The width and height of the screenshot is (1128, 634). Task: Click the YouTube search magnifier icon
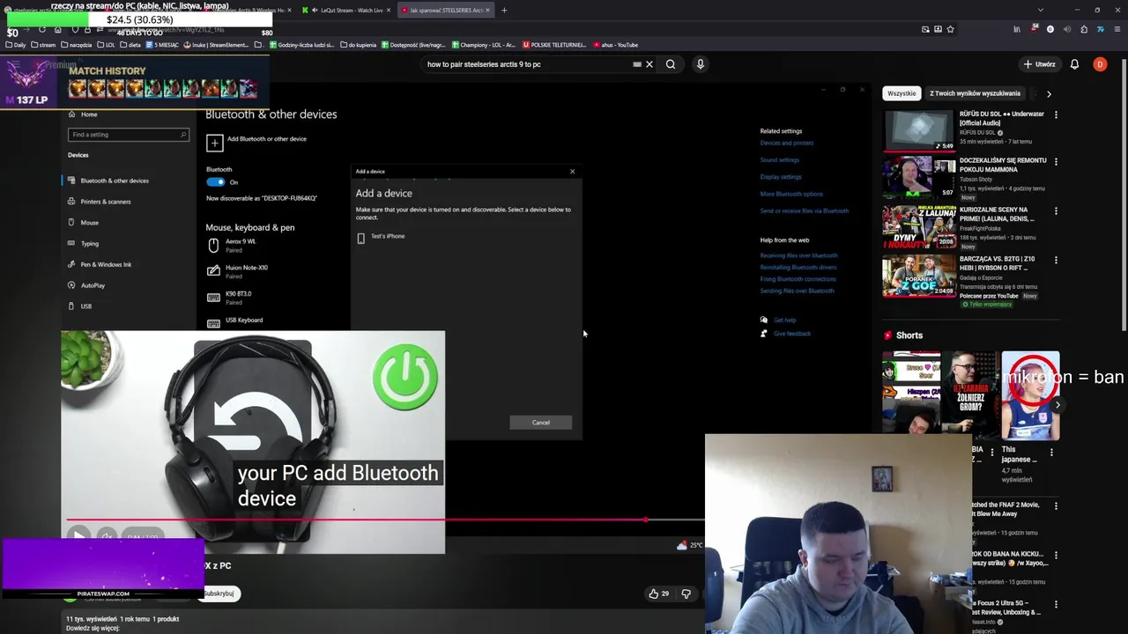(671, 64)
